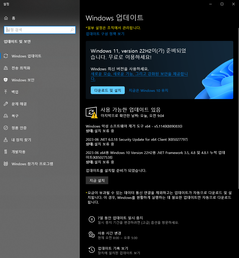Viewport: 239px width, 258px height.
Task: Click the .NET 6.0.18 Security Update KB5027797 entry
Action: click(x=137, y=142)
